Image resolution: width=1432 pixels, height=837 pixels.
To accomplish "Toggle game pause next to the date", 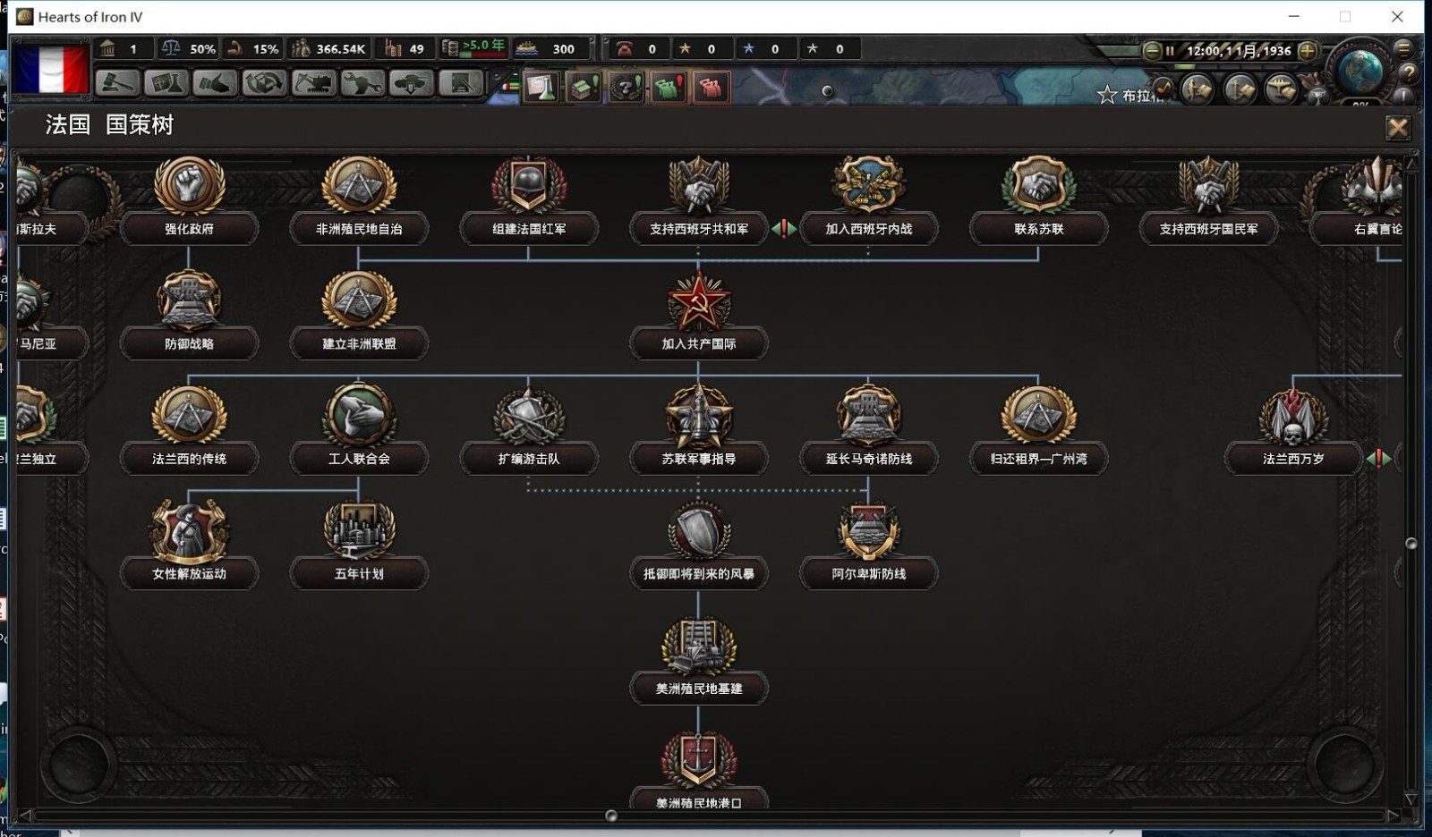I will tap(1169, 51).
